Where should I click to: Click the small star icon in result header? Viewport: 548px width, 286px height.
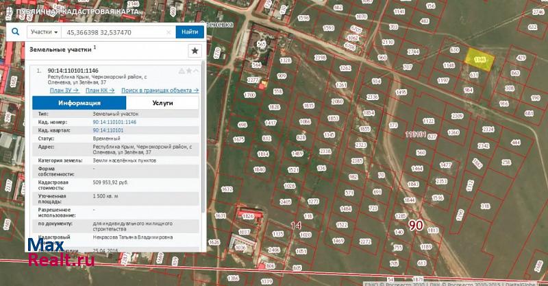(189, 71)
